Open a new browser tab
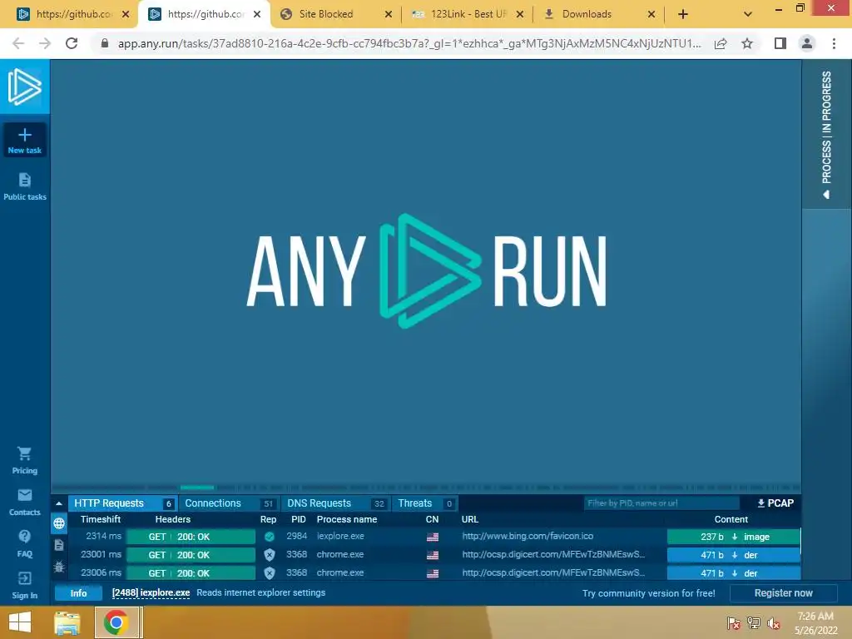This screenshot has width=852, height=639. [x=683, y=14]
